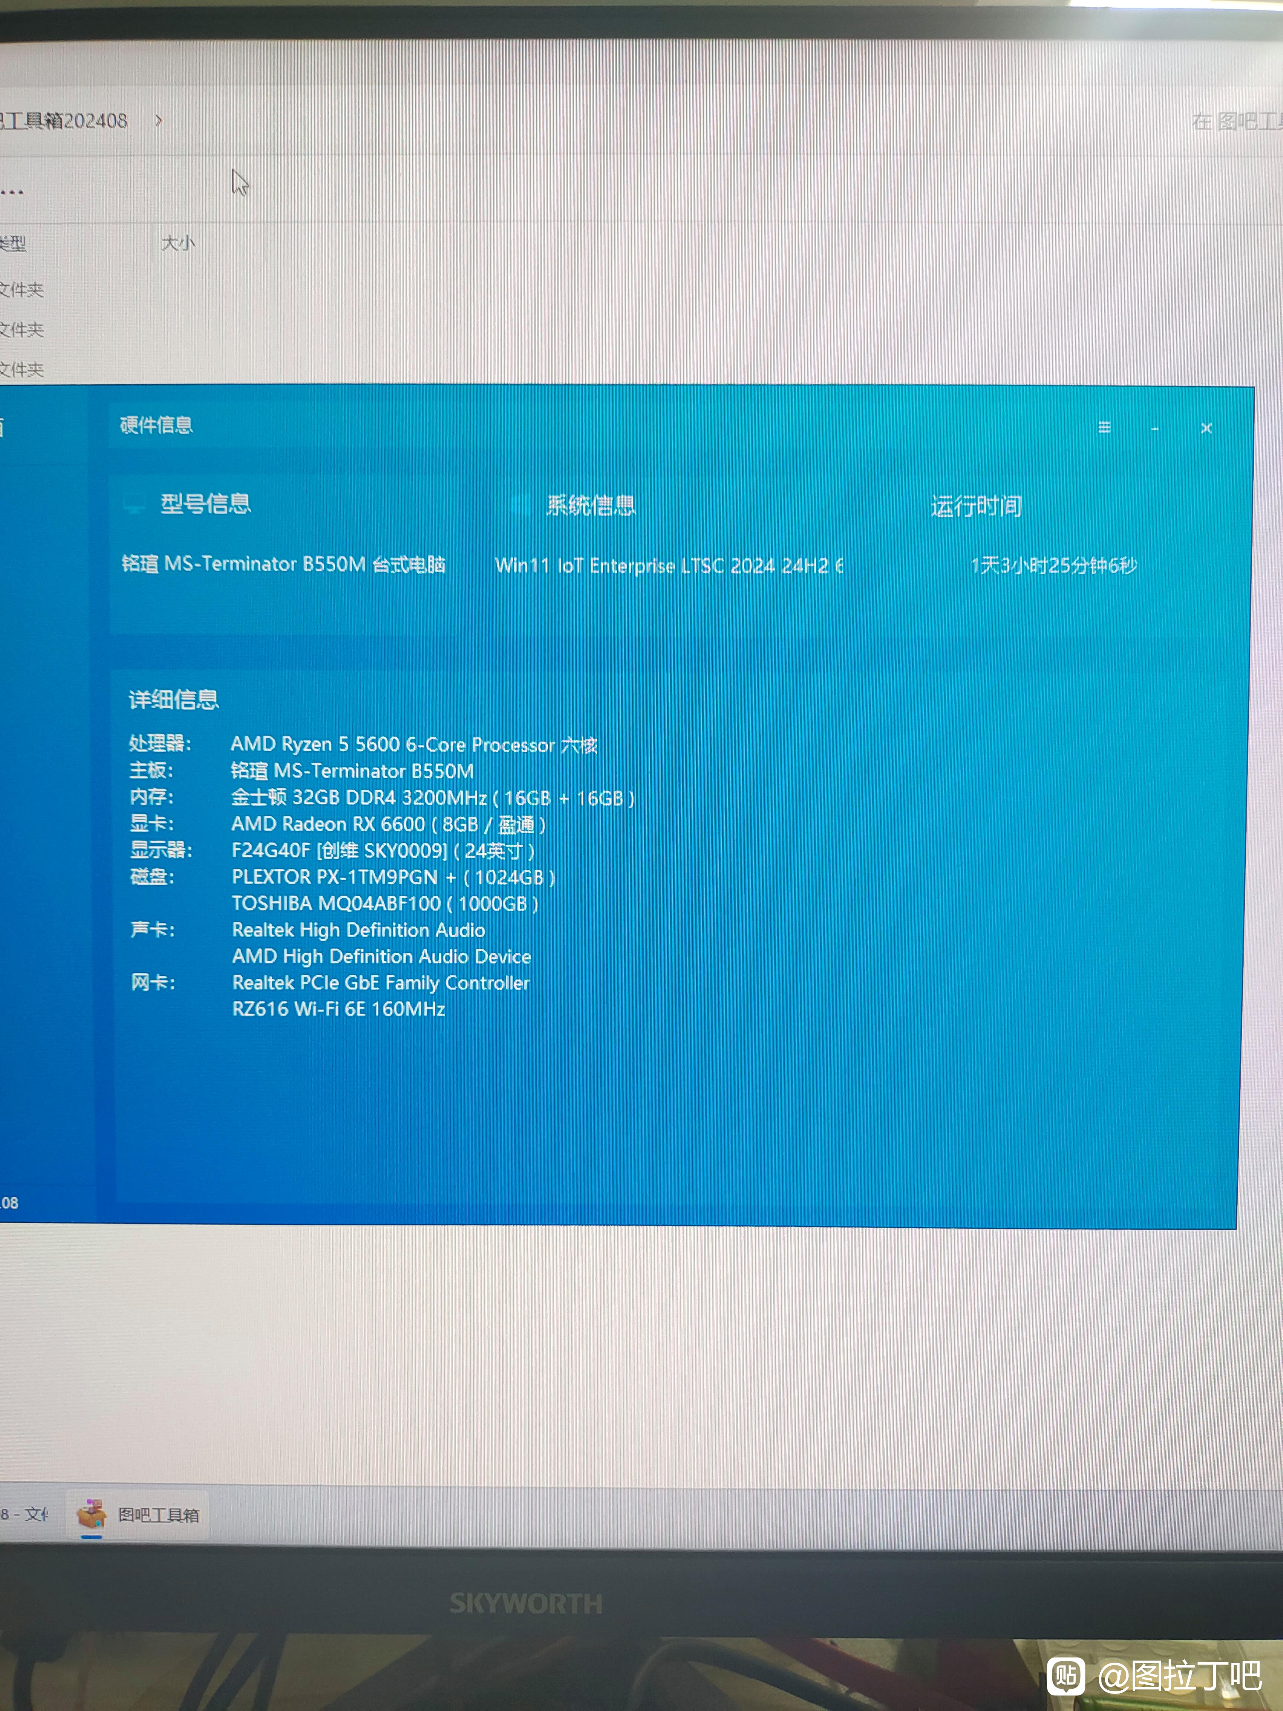
Task: Select the TOSHIBA MQ04ABF100 disk line
Action: coord(385,903)
